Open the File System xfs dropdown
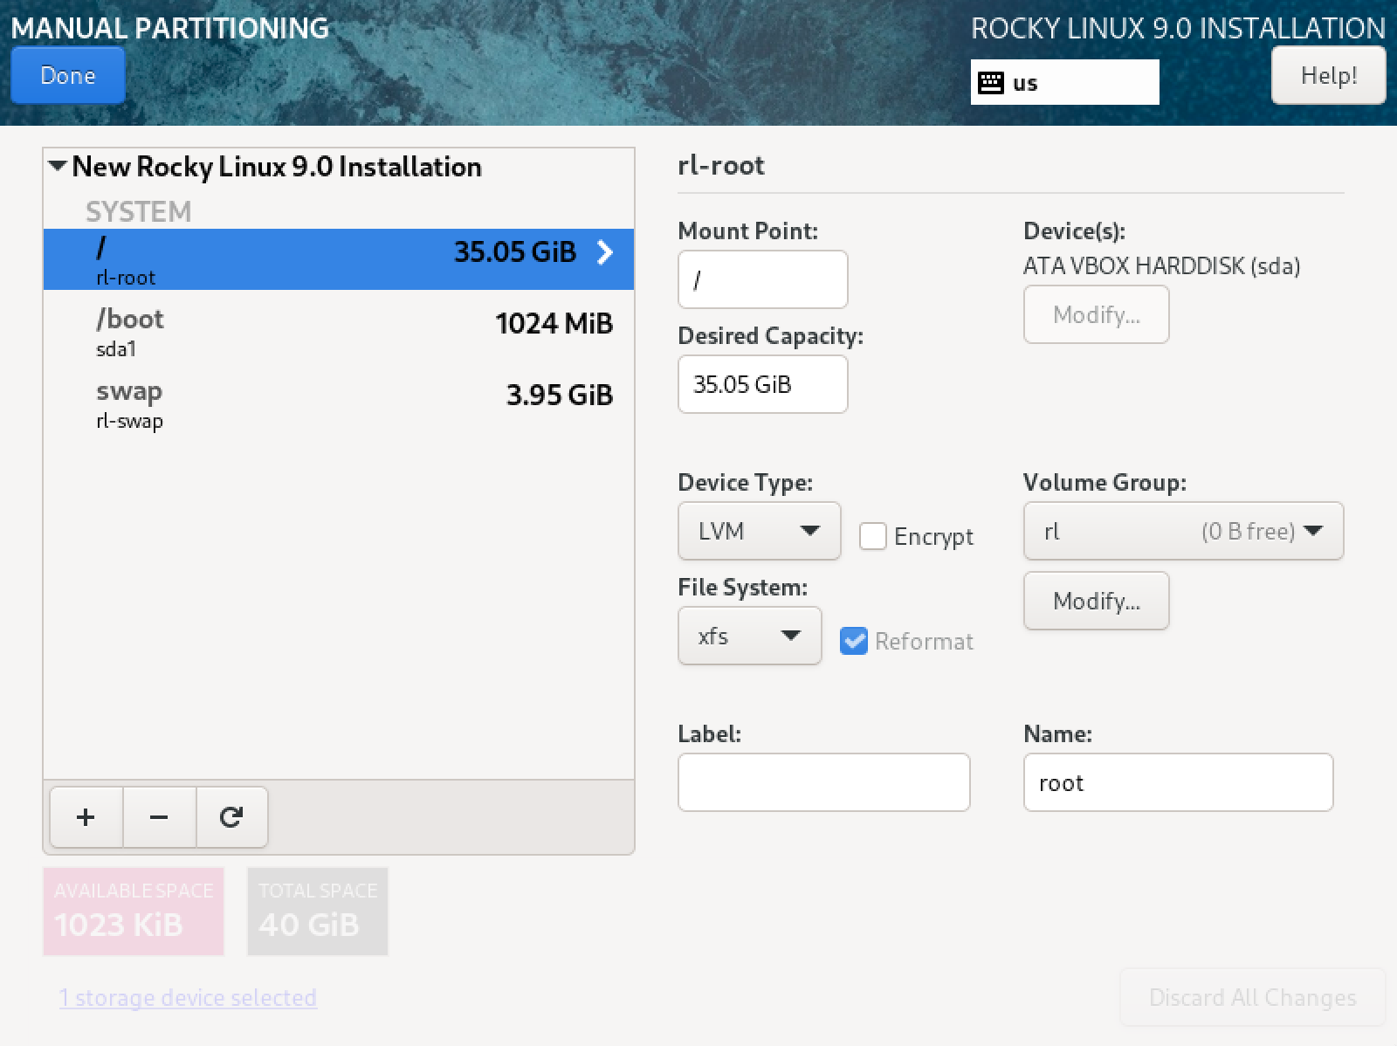The height and width of the screenshot is (1046, 1397). (749, 636)
